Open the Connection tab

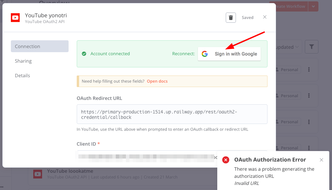[40, 46]
